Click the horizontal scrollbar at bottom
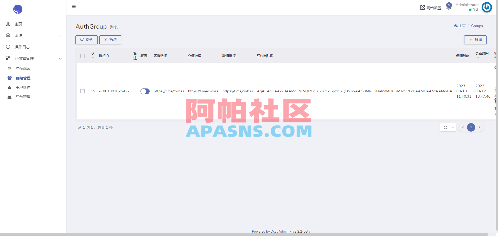Viewport: 498px width, 236px height. coord(244,234)
